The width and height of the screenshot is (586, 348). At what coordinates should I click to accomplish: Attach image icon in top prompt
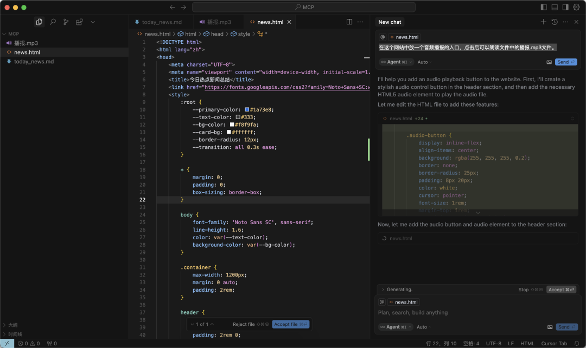549,62
